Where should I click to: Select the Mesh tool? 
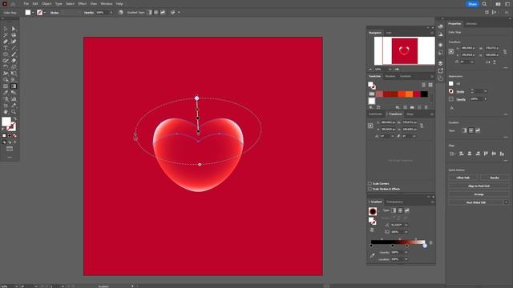click(6, 86)
